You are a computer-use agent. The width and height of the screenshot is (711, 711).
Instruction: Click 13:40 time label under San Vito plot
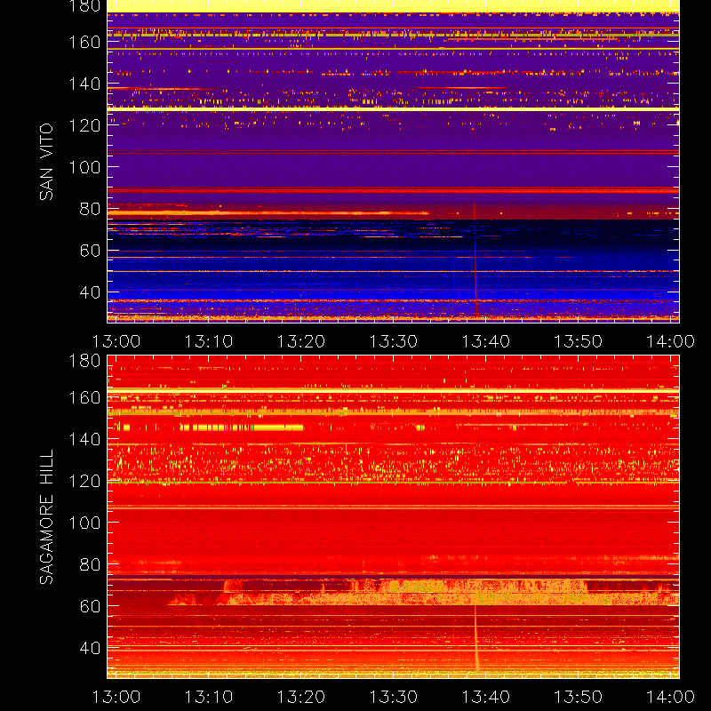coord(485,341)
